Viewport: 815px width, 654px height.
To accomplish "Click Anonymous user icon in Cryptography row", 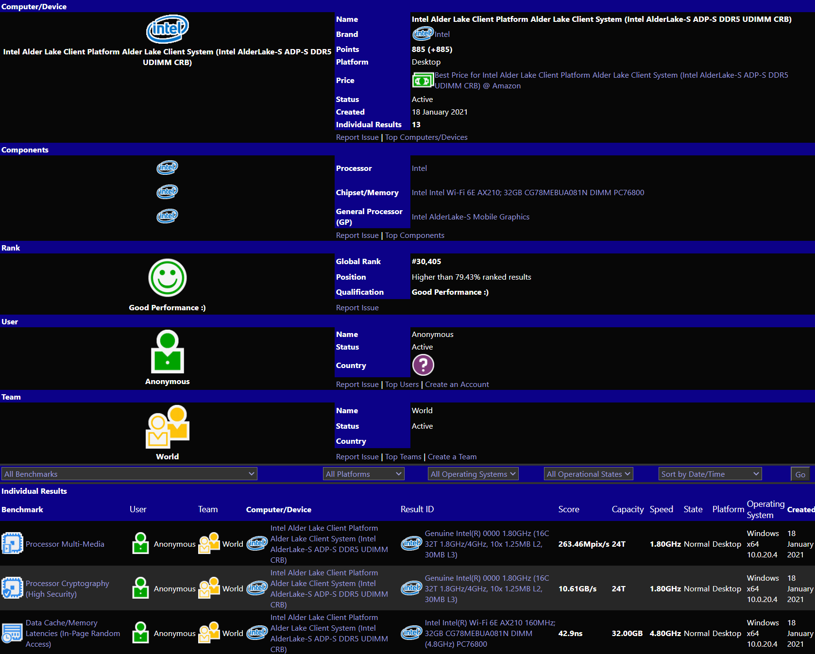I will [140, 588].
